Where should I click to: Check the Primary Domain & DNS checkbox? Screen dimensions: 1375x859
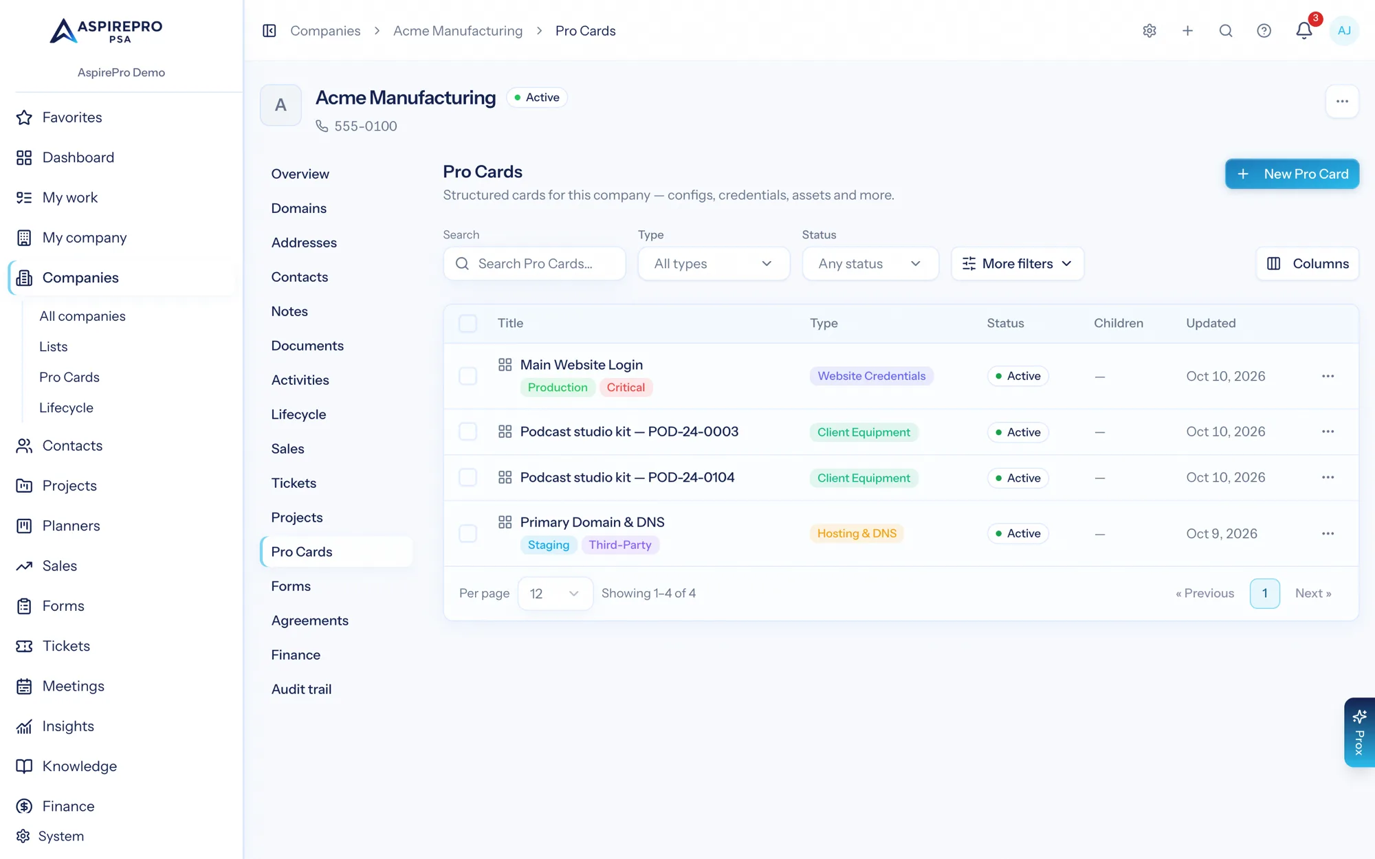coord(467,533)
